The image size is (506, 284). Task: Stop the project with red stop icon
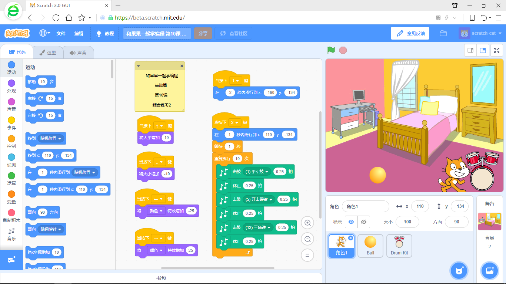(x=343, y=50)
